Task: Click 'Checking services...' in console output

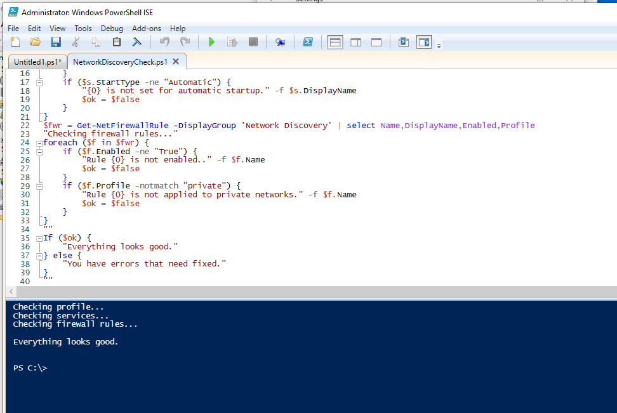Action: tap(60, 315)
